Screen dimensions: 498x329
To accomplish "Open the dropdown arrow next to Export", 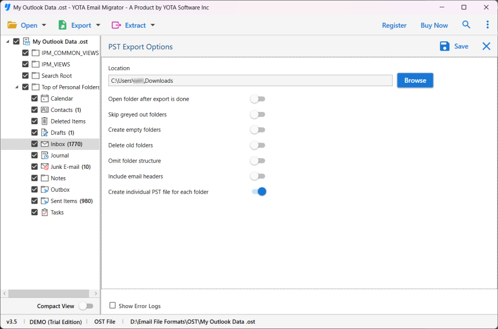I will tap(98, 25).
